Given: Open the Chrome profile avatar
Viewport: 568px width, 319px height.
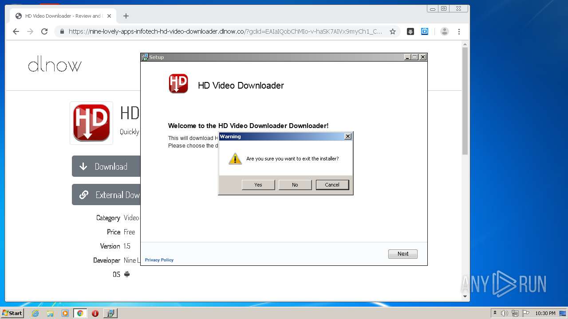Looking at the screenshot, I should [x=445, y=31].
